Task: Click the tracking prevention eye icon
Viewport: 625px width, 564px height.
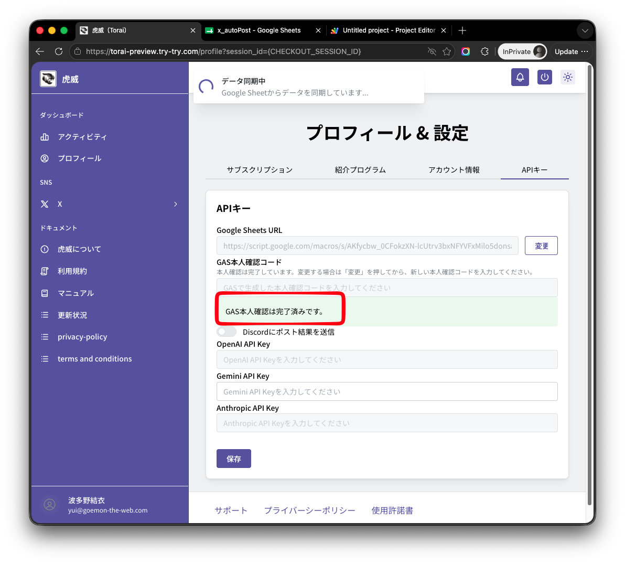Action: click(x=432, y=51)
